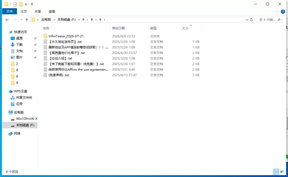Open 共享文件夹 under WPS云盘
Image resolution: width=288 pixels, height=177 pixels.
(24, 97)
